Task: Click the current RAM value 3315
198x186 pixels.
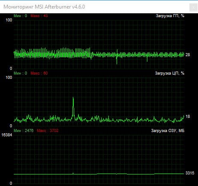Action: click(x=190, y=173)
